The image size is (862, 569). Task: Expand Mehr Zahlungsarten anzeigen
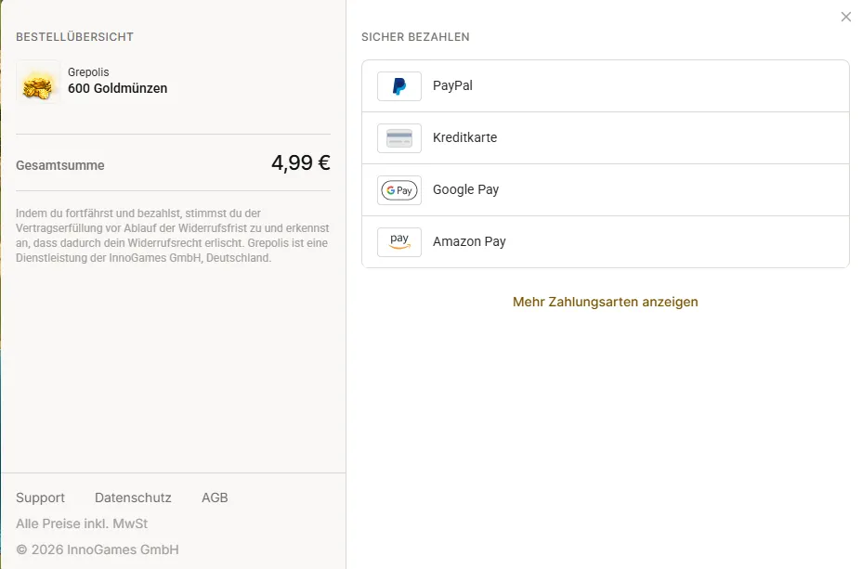coord(606,302)
